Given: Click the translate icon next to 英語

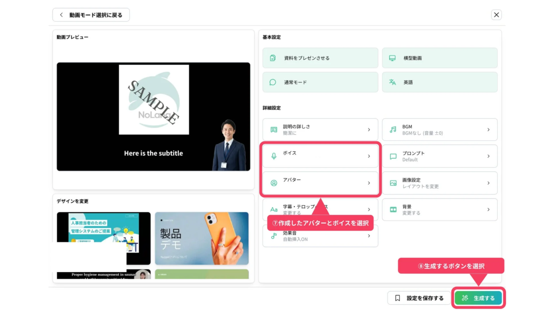Looking at the screenshot, I should (392, 82).
